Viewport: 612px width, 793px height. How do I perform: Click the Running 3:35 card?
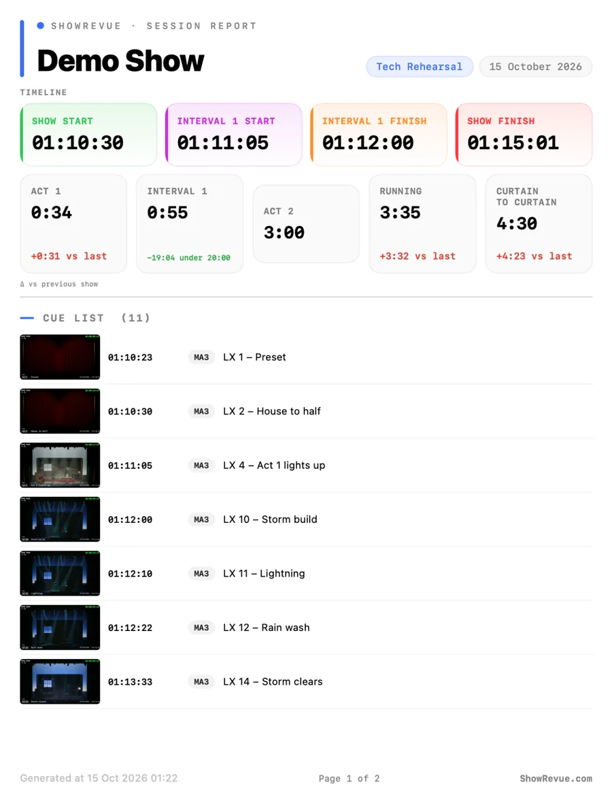(x=422, y=224)
